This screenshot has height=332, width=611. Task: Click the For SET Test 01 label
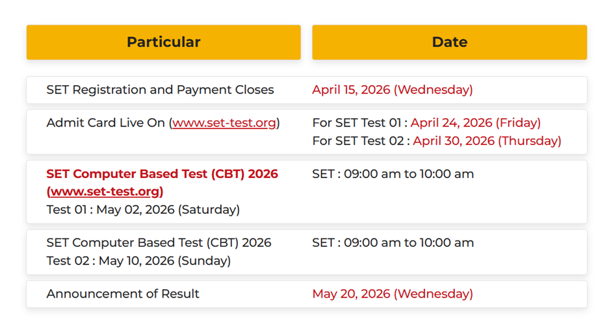359,123
